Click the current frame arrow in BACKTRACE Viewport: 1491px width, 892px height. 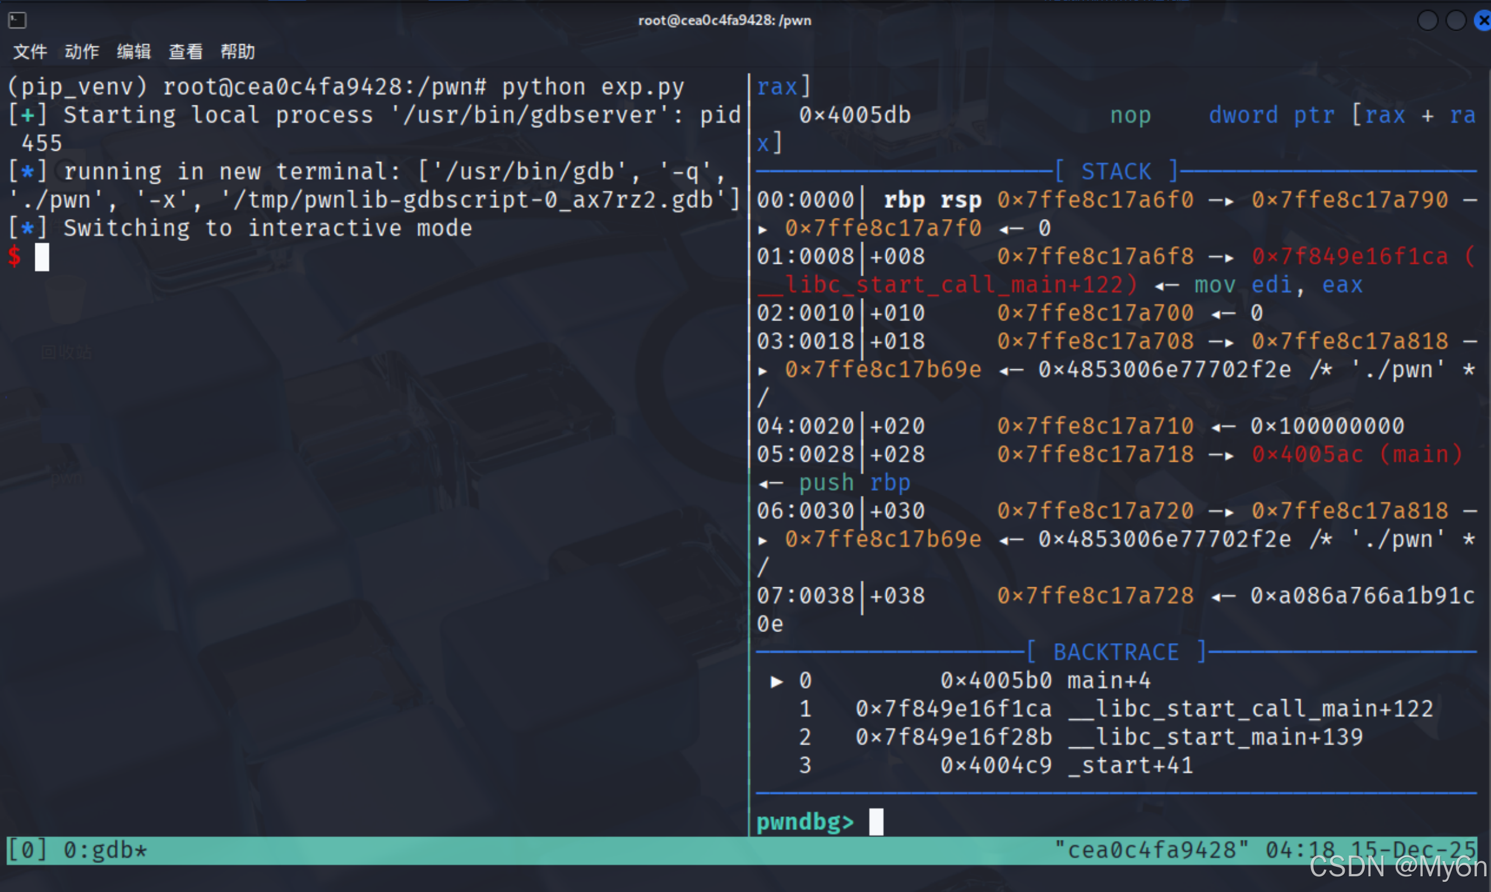click(x=777, y=681)
